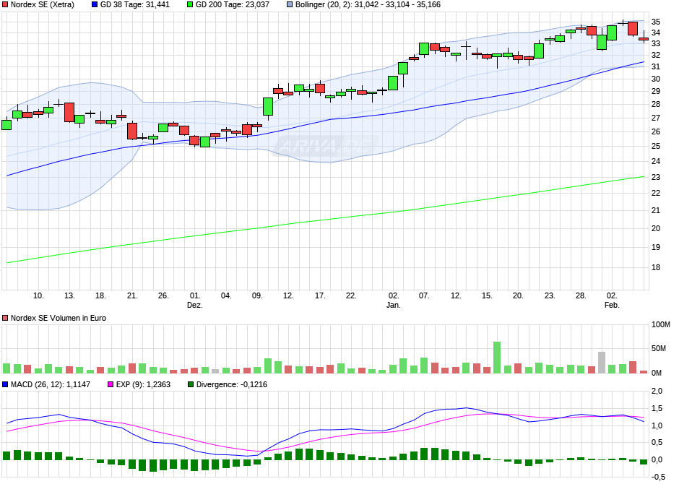The image size is (679, 484).
Task: Select the 'GD 200 Tage: 23,037' label
Action: [x=233, y=5]
